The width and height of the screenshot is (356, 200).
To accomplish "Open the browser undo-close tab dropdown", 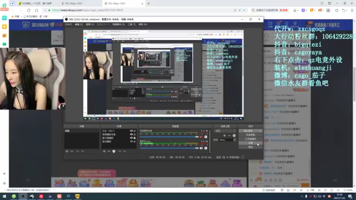I will pyautogui.click(x=348, y=10).
